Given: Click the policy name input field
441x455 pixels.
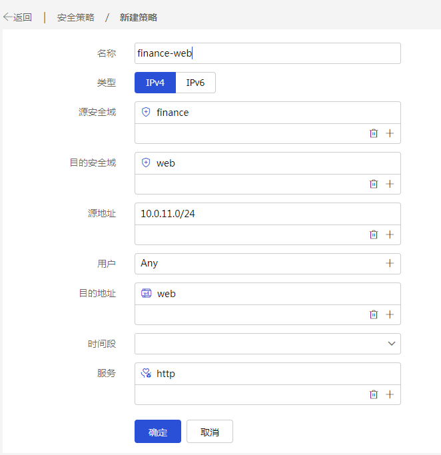Looking at the screenshot, I should point(268,53).
